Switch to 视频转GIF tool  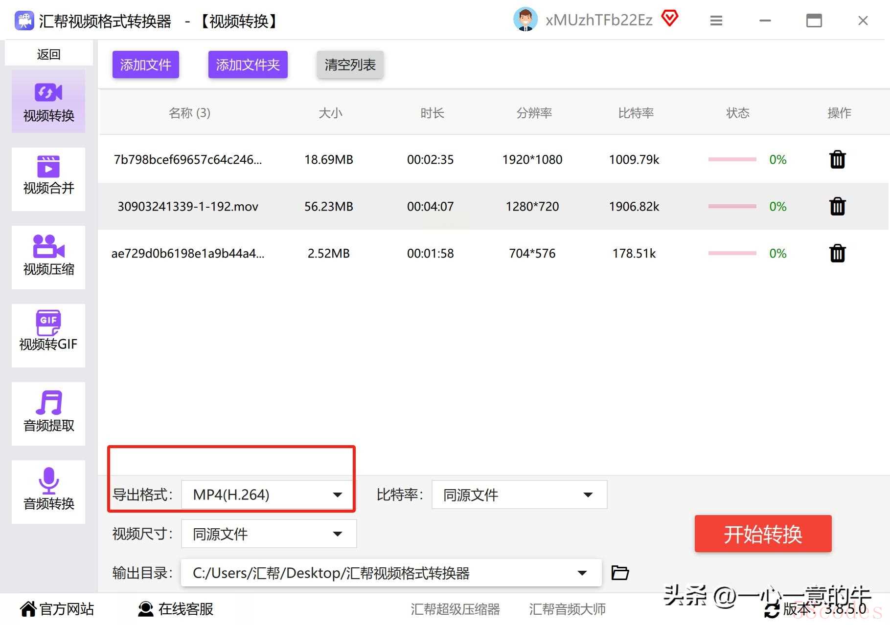tap(48, 336)
